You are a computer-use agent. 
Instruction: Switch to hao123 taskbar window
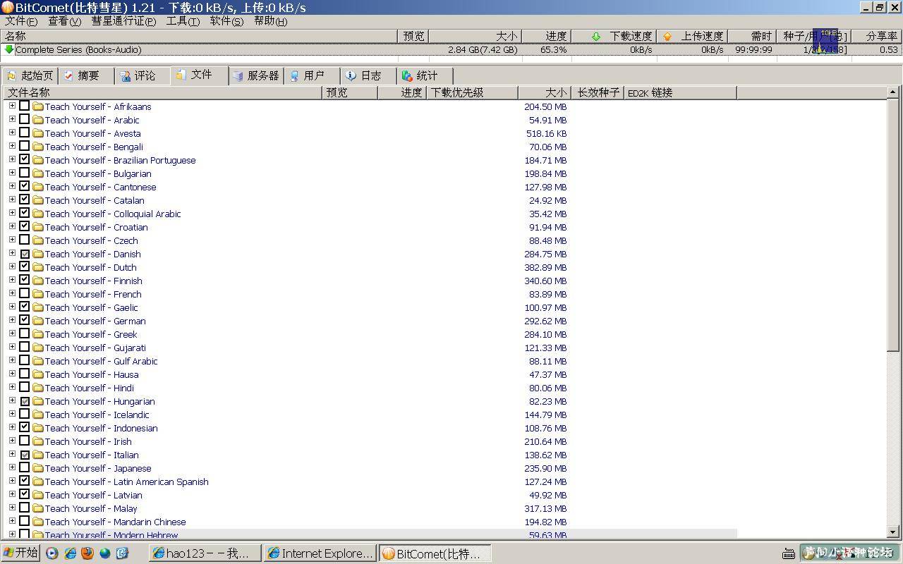click(205, 553)
